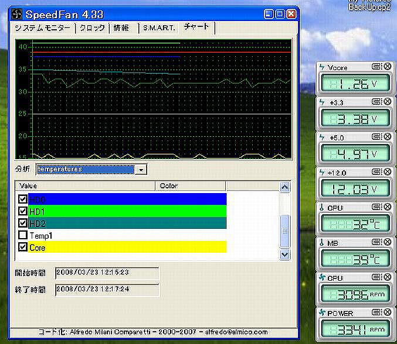Uncheck the Core temperature checkbox
The height and width of the screenshot is (344, 397).
click(23, 247)
